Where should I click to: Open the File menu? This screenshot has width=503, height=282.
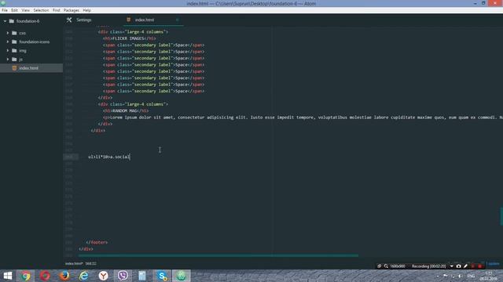[5, 10]
